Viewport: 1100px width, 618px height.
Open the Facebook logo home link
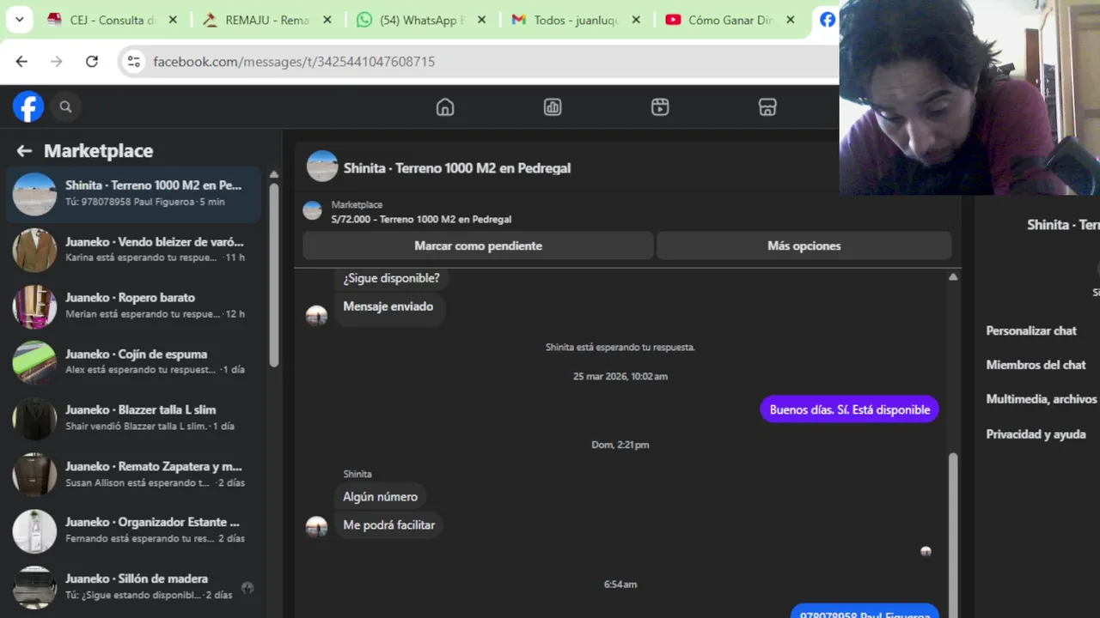point(28,107)
